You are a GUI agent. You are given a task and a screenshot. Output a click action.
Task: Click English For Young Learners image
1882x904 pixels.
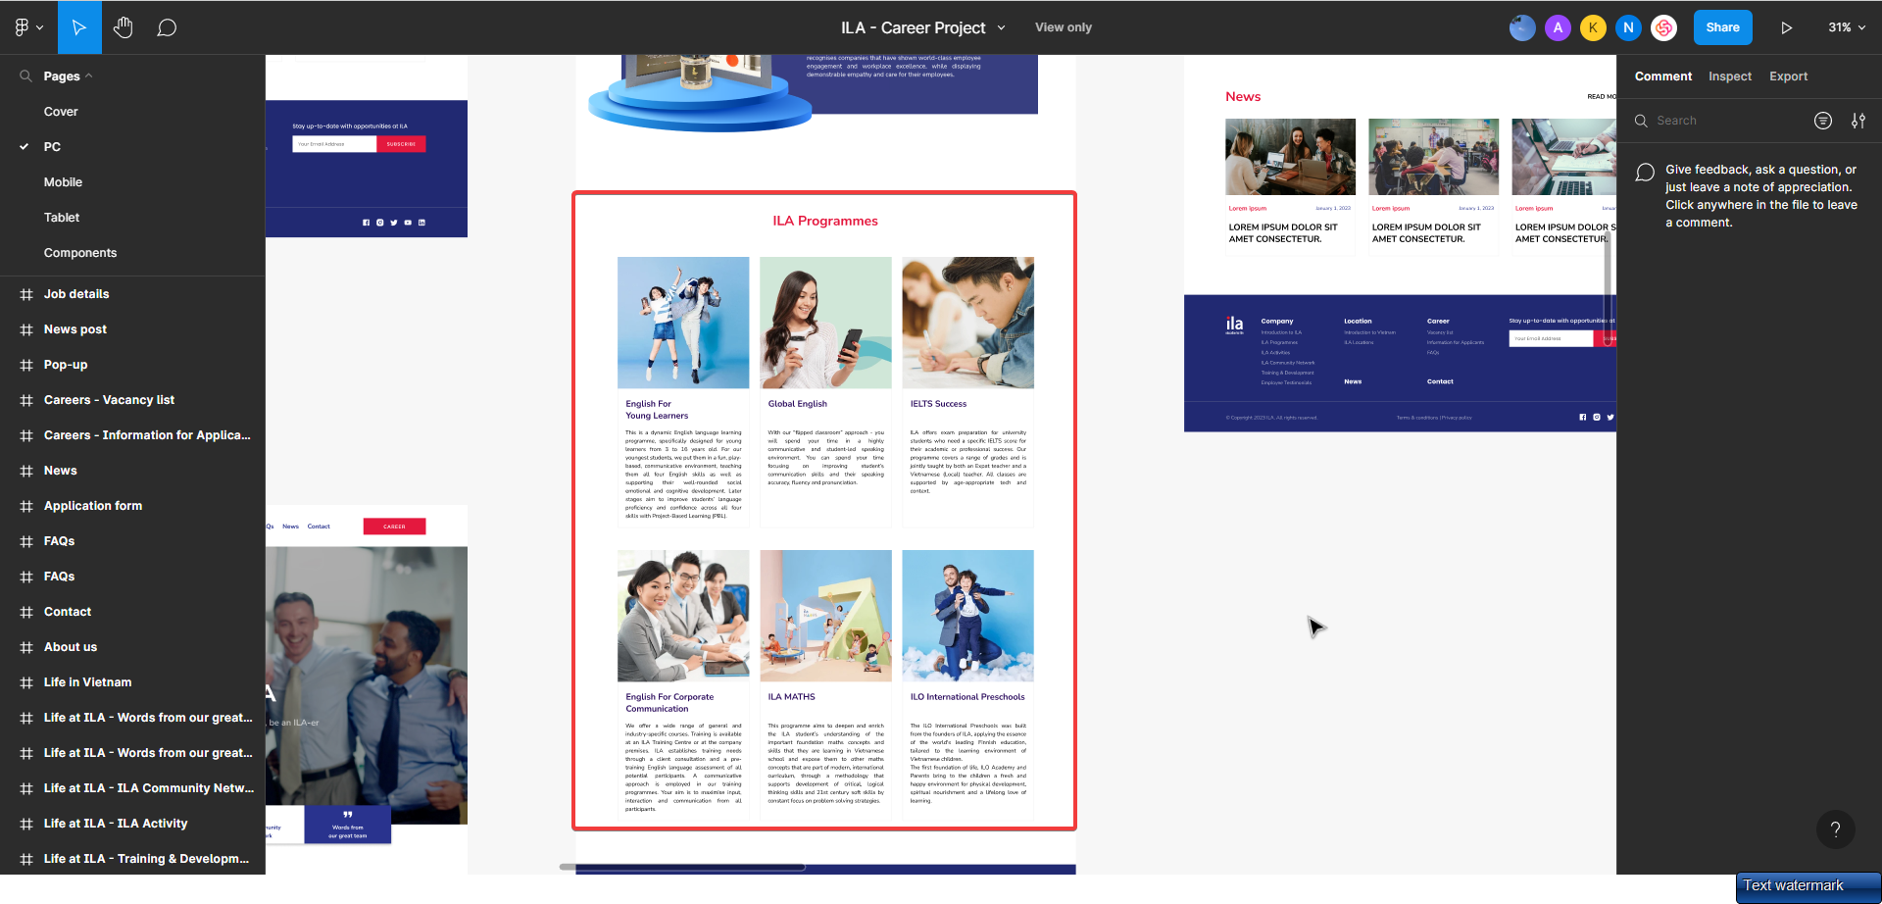tap(683, 323)
